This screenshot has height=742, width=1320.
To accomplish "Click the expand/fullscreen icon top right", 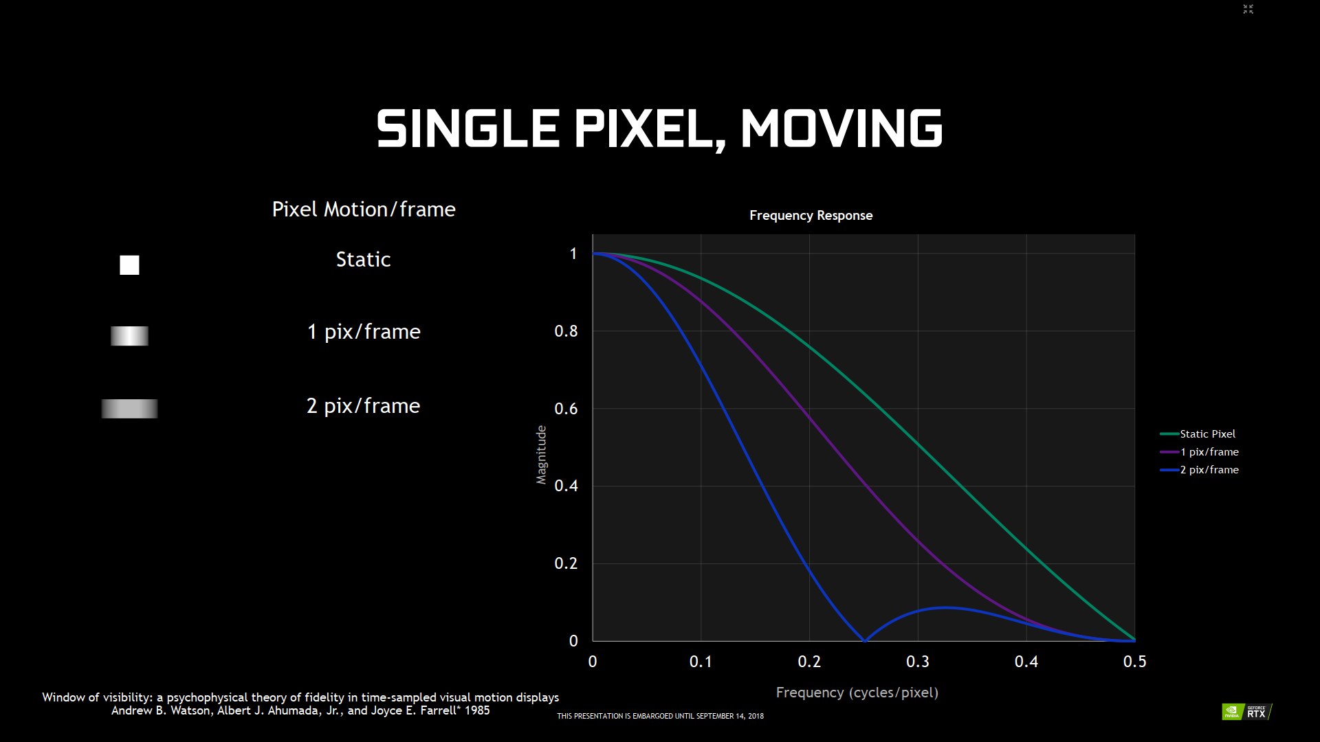I will (x=1249, y=9).
